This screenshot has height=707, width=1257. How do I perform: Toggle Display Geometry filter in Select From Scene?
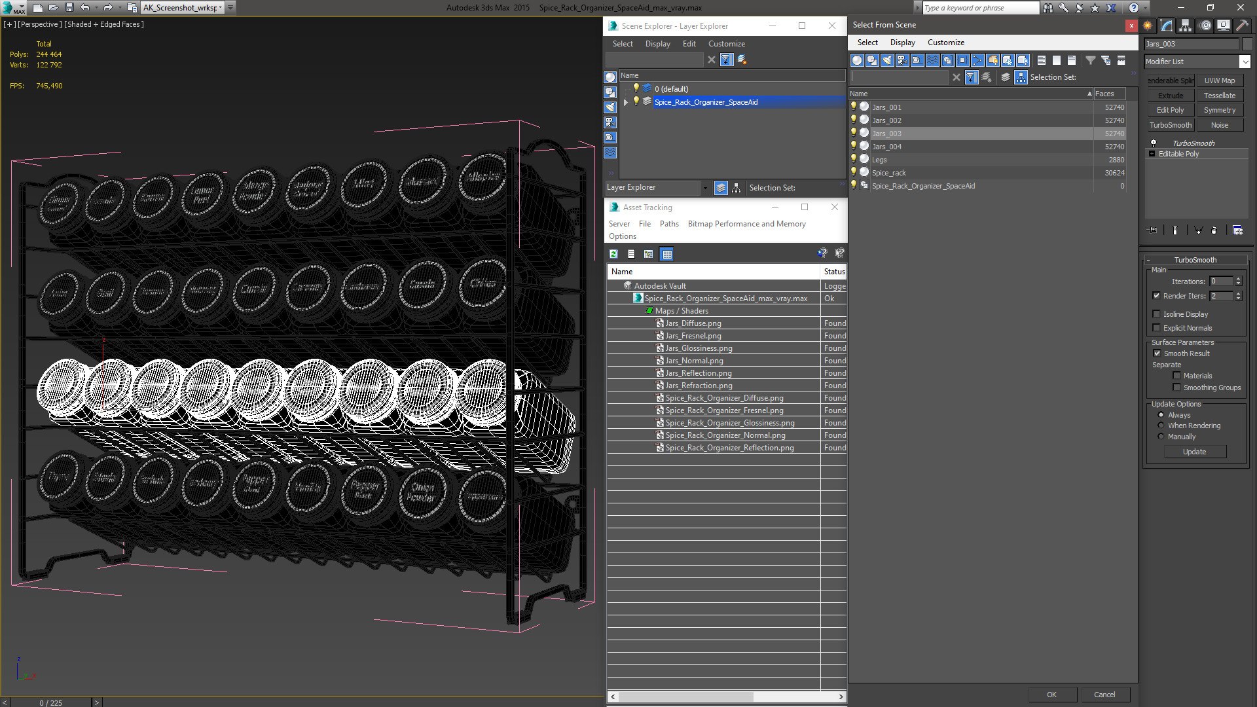tap(857, 60)
